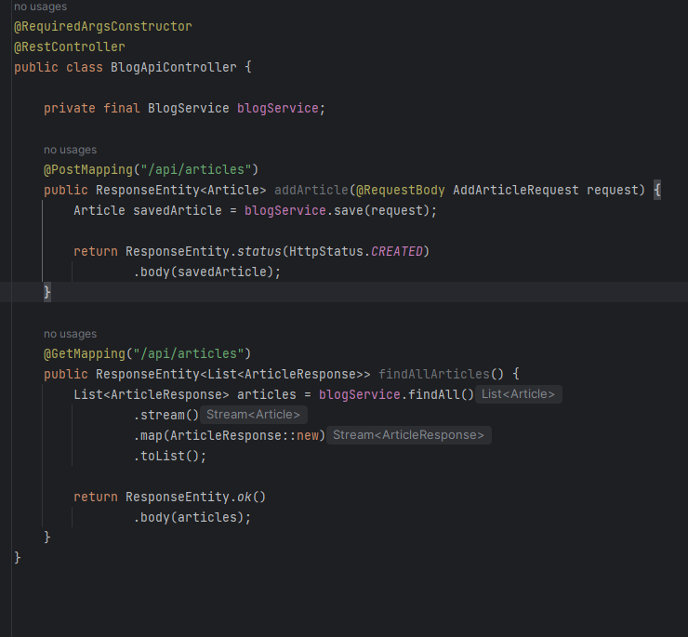
Task: Click the HttpStatus class reference
Action: point(326,252)
